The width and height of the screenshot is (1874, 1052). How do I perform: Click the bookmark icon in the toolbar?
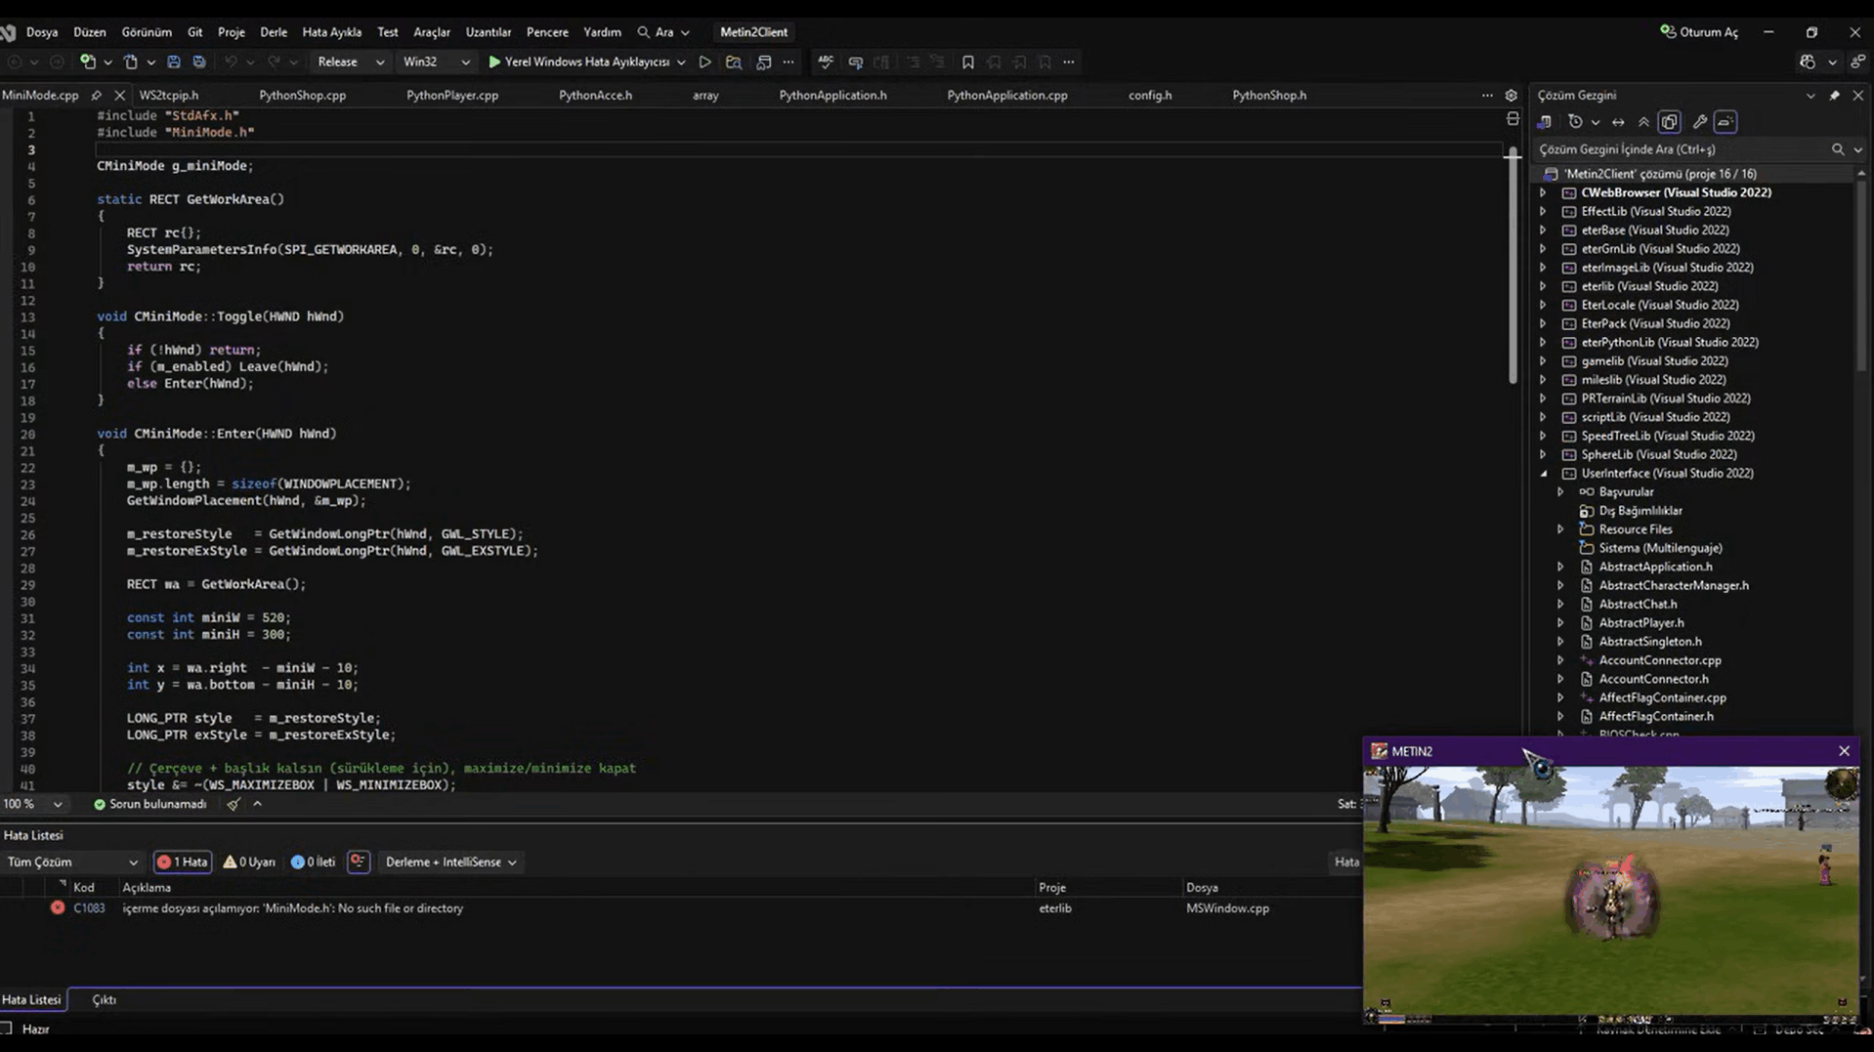point(967,62)
